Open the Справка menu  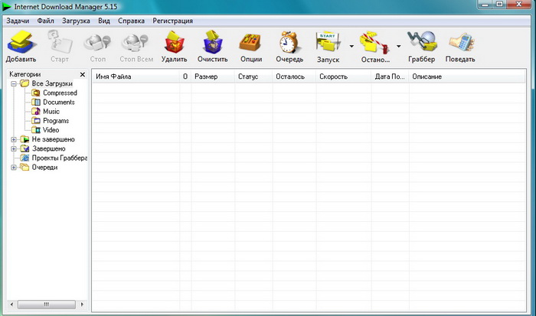click(x=131, y=21)
